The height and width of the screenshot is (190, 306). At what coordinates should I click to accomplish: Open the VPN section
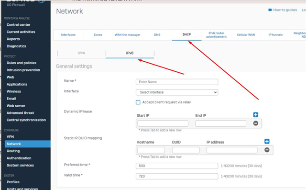click(10, 137)
